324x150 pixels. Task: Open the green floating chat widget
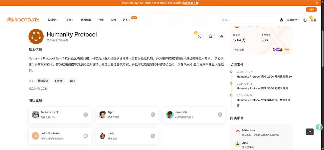click(x=319, y=127)
